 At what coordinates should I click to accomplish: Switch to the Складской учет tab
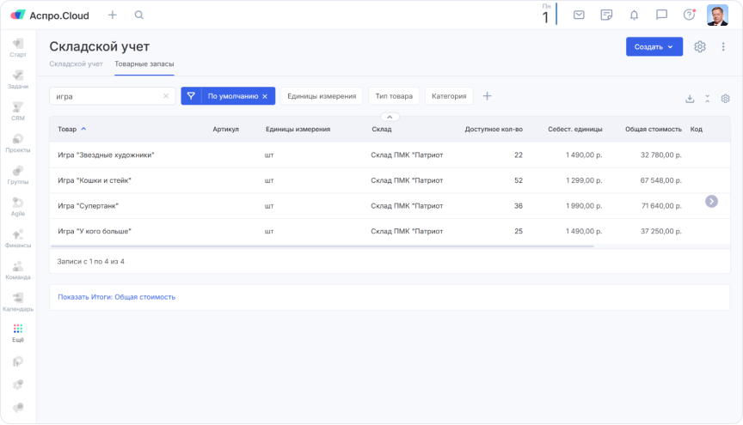(x=76, y=64)
